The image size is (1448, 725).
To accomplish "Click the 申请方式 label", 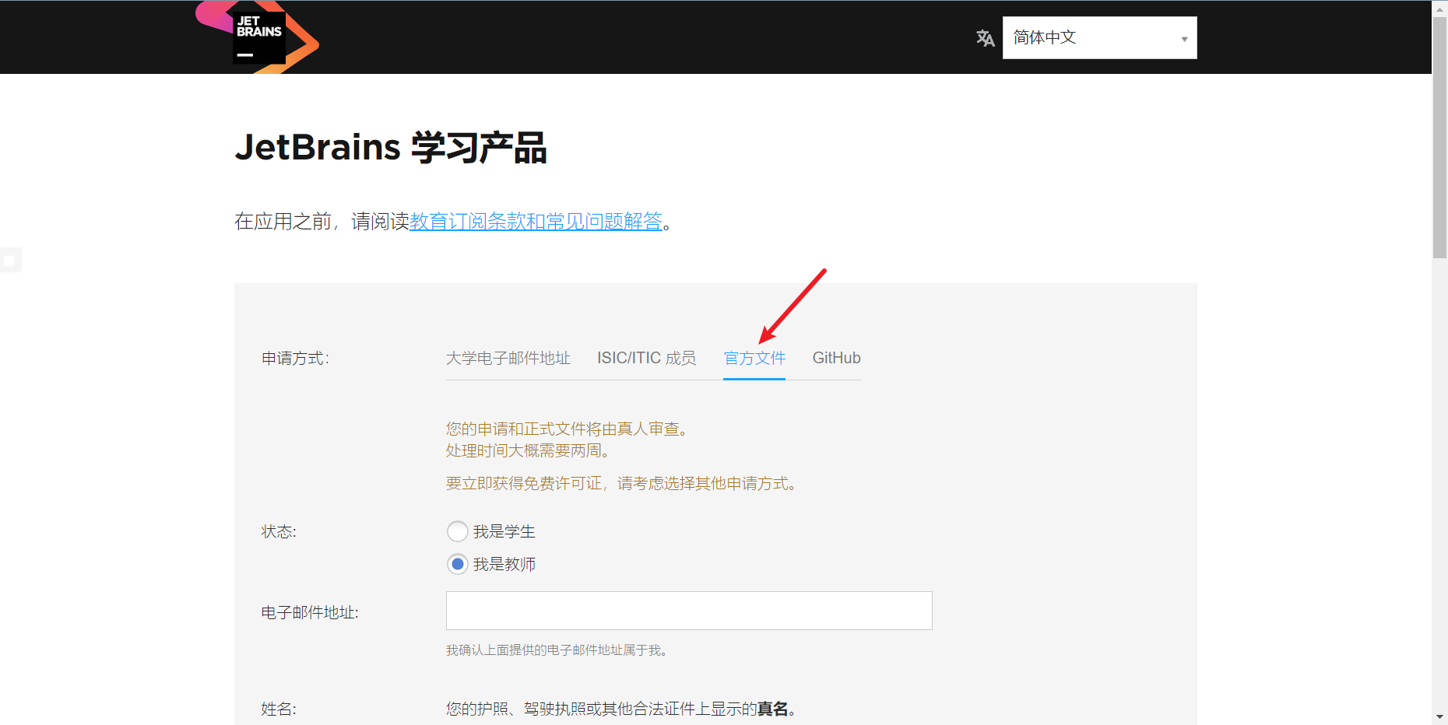I will 295,359.
